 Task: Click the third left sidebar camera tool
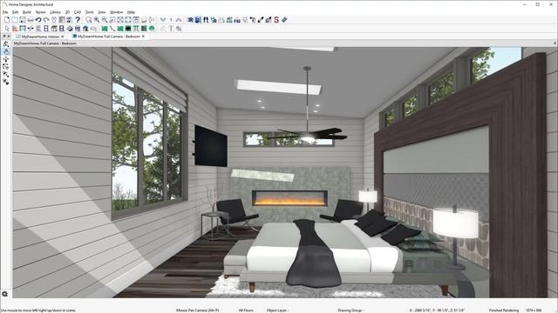(x=6, y=59)
